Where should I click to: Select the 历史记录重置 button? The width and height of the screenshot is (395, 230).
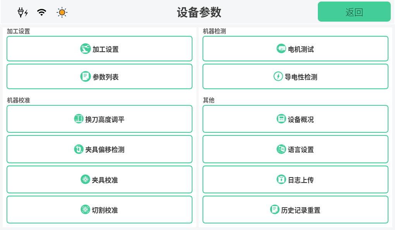click(295, 210)
